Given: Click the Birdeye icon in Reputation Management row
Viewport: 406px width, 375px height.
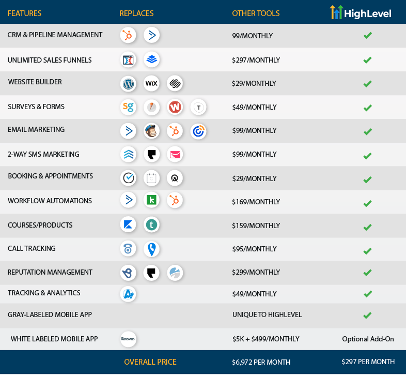Looking at the screenshot, I should point(128,273).
